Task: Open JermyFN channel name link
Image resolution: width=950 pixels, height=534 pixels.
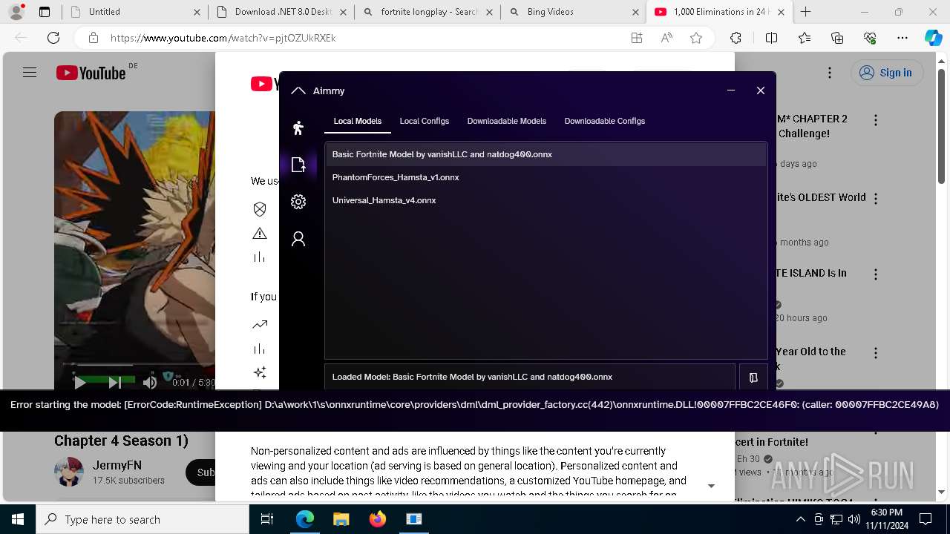Action: 117,466
